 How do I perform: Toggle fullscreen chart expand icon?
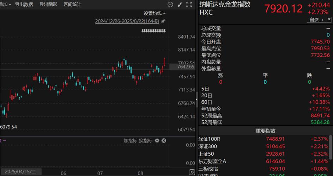pyautogui.click(x=189, y=5)
